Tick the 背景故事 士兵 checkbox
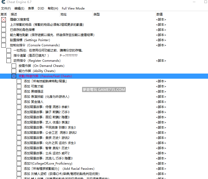This screenshot has width=208, height=179. (19, 153)
